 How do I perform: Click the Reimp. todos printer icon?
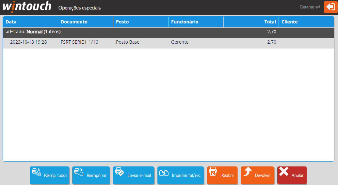(36, 172)
